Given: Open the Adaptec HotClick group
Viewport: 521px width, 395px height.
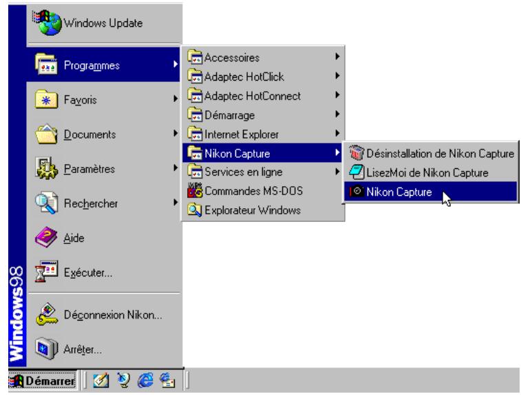Looking at the screenshot, I should [x=262, y=77].
